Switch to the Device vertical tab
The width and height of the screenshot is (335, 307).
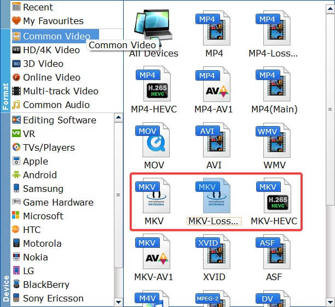pyautogui.click(x=5, y=210)
